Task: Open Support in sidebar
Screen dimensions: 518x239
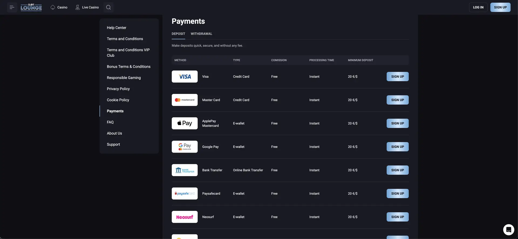Action: [113, 144]
